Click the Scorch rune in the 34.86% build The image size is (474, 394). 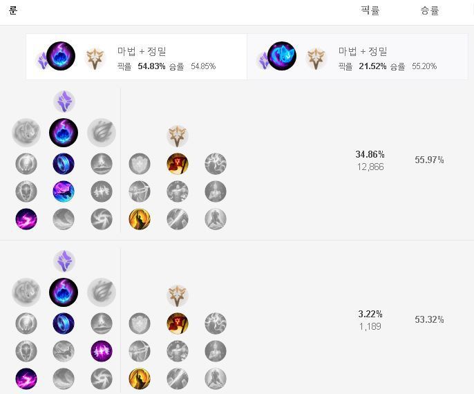point(26,219)
